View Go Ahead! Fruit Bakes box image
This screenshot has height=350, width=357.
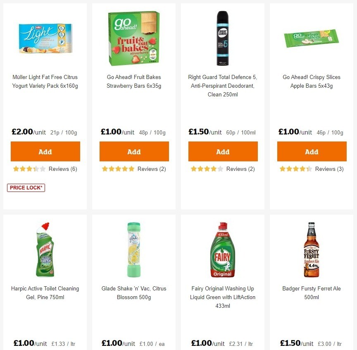[134, 38]
